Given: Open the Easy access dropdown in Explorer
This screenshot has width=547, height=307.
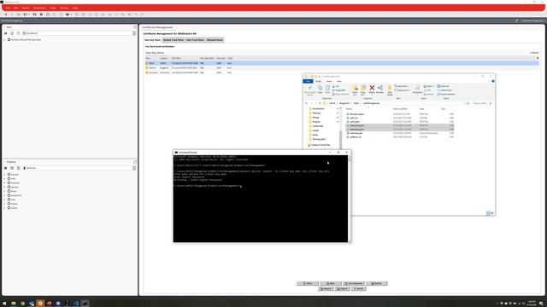Looking at the screenshot, I should [403, 90].
